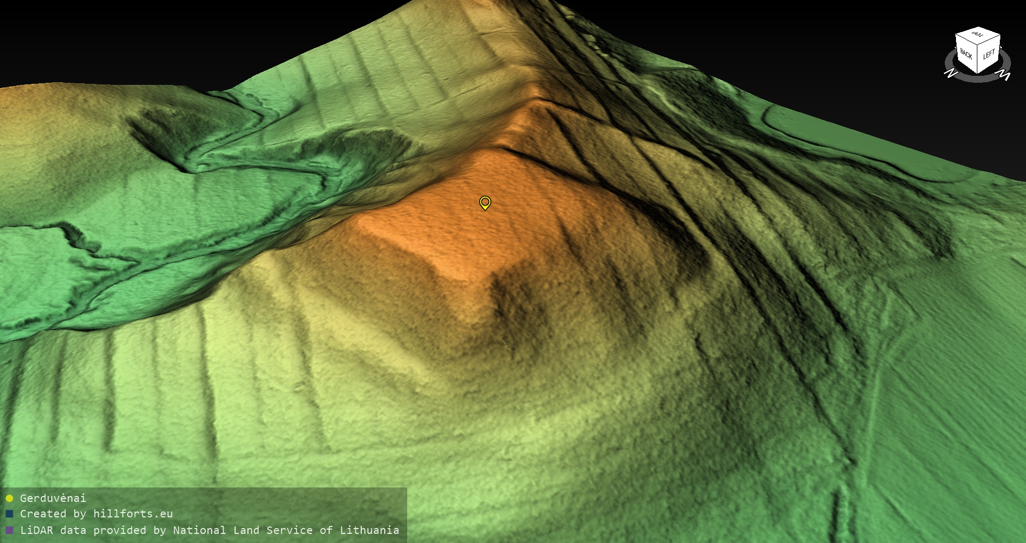Click the N letter on the compass ring

click(950, 73)
